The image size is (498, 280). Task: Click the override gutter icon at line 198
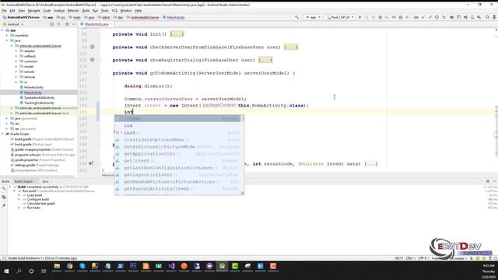point(91,163)
